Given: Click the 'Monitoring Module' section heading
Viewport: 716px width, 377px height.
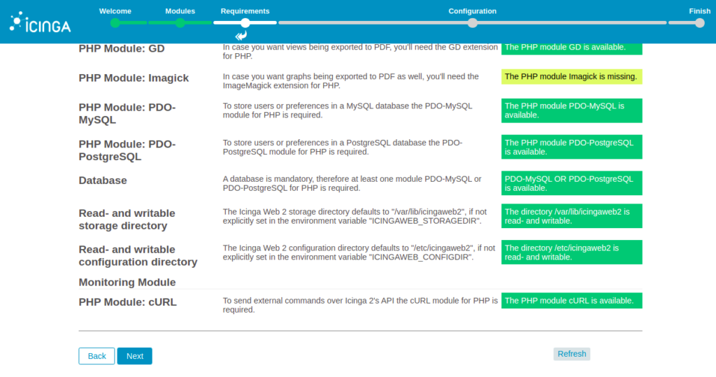Looking at the screenshot, I should click(x=127, y=283).
